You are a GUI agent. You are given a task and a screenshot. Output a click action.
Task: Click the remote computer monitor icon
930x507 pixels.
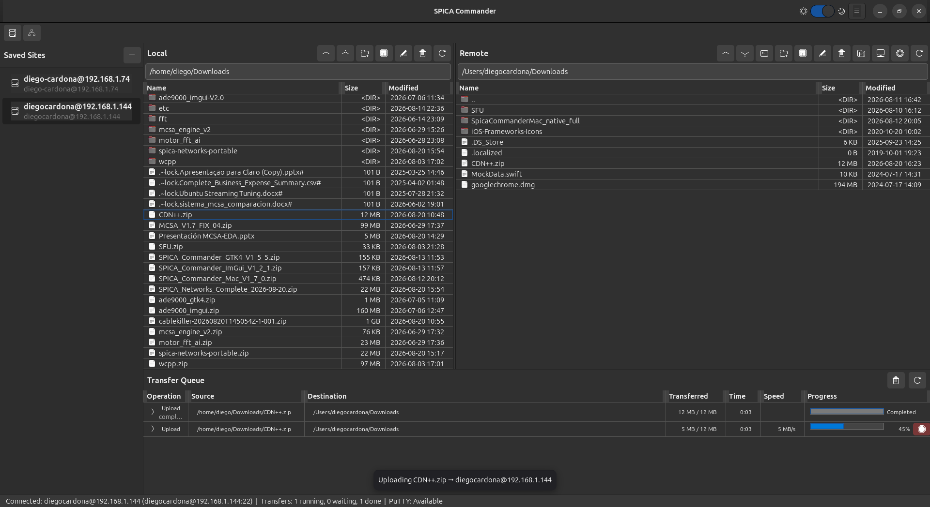881,53
